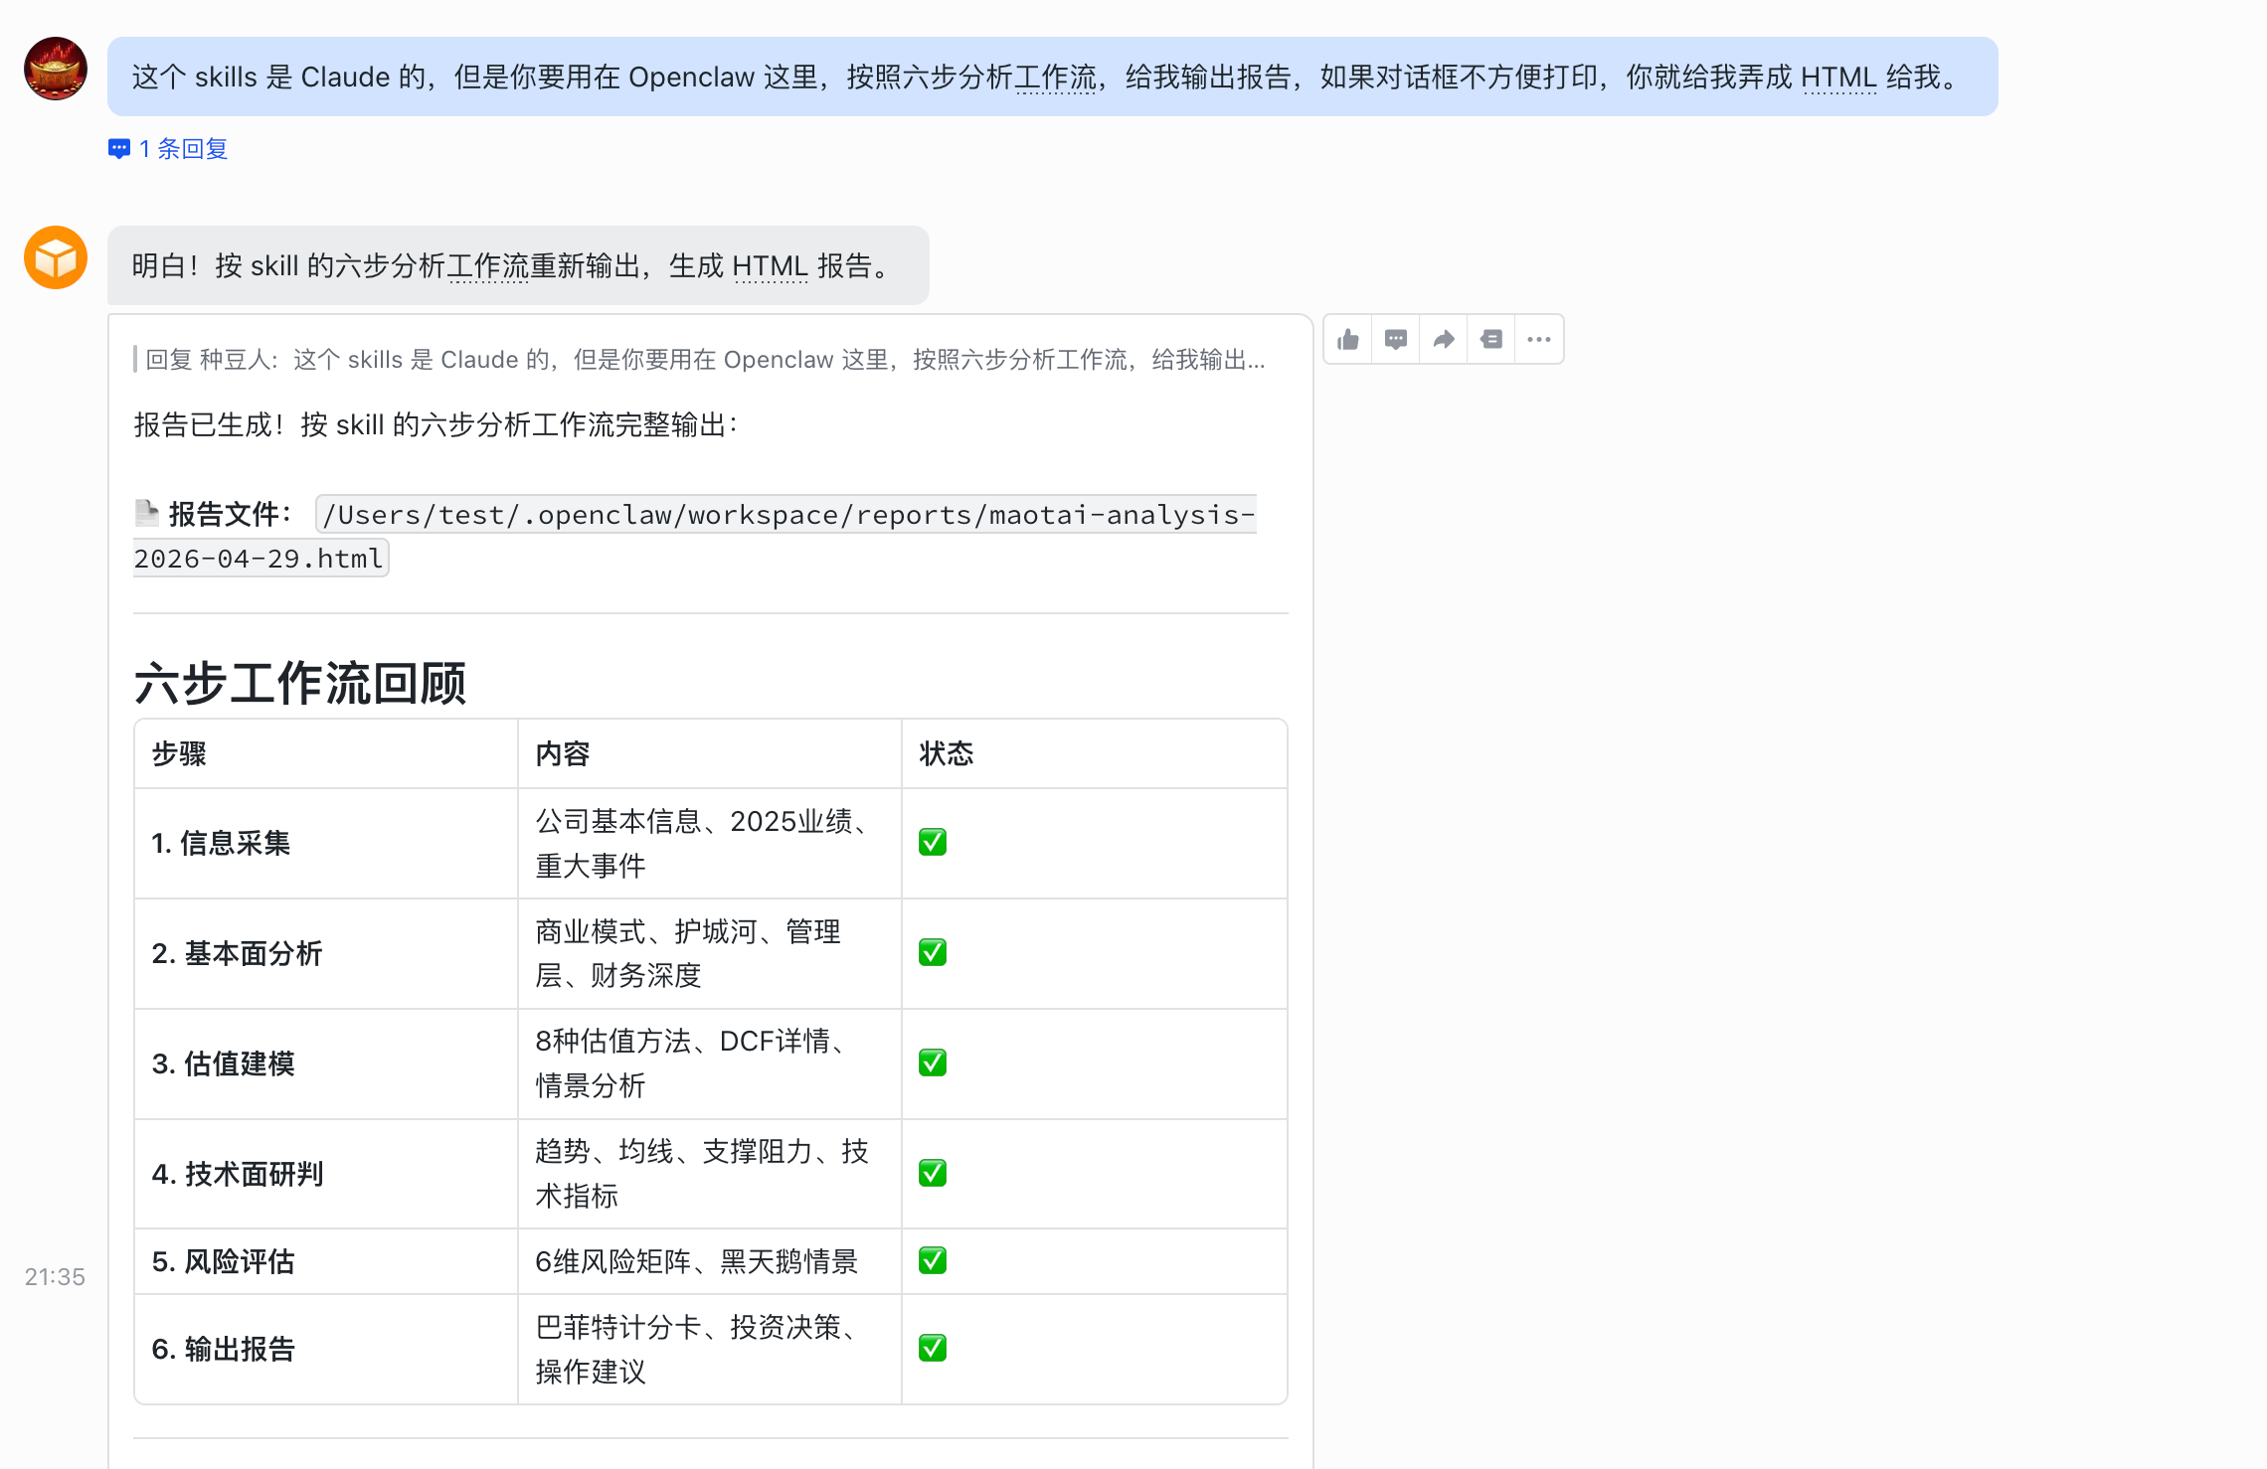
Task: Click the user's red avatar picture
Action: [x=56, y=69]
